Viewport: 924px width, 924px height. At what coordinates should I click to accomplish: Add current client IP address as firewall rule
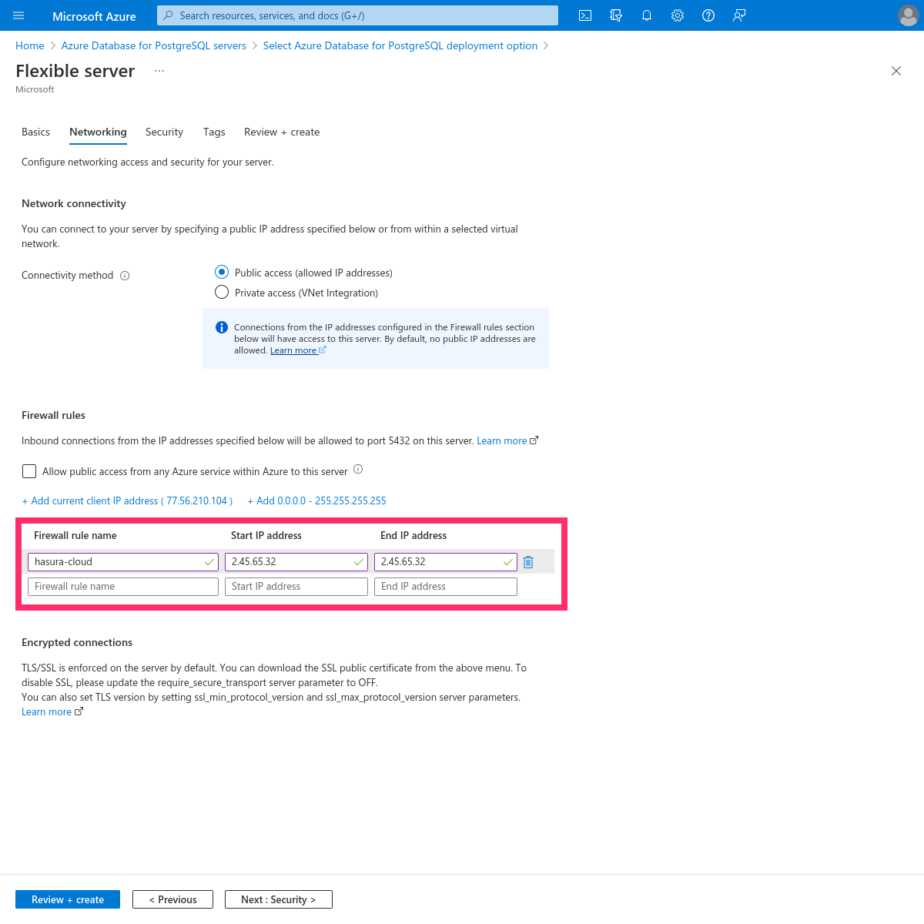point(127,500)
